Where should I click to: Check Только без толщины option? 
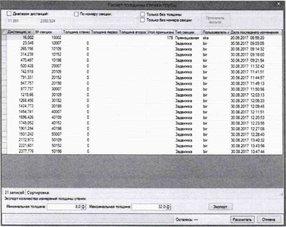143,14
